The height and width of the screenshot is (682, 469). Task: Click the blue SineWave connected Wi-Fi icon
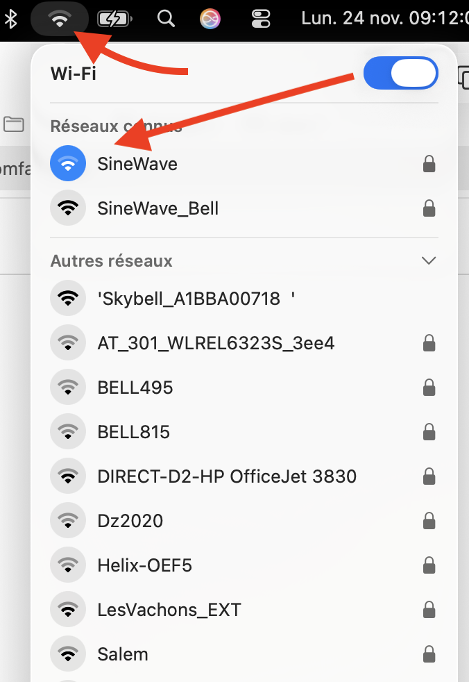pyautogui.click(x=68, y=163)
